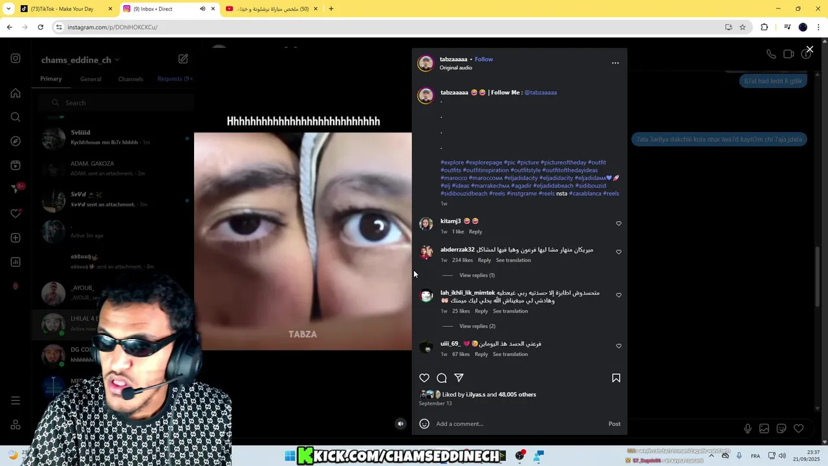Go to Instagram Home in the sidebar
828x466 pixels.
(16, 93)
